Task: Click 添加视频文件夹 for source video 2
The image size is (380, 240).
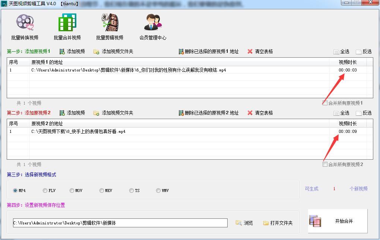Action: 113,113
